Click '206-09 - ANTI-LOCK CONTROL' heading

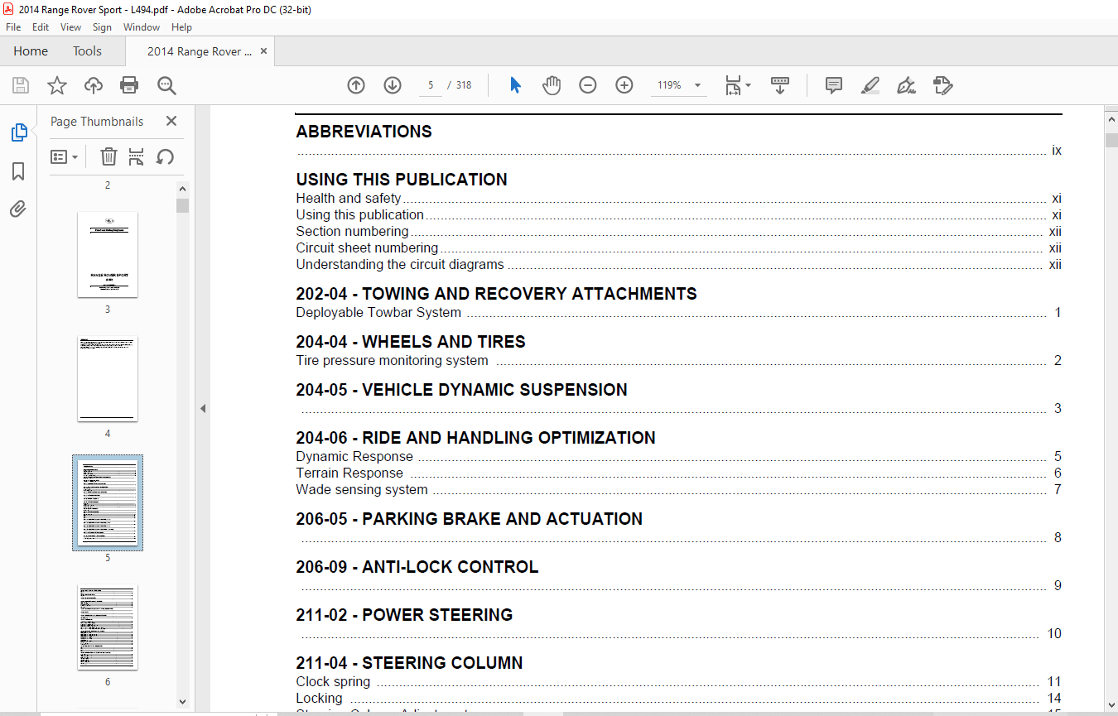pos(417,567)
